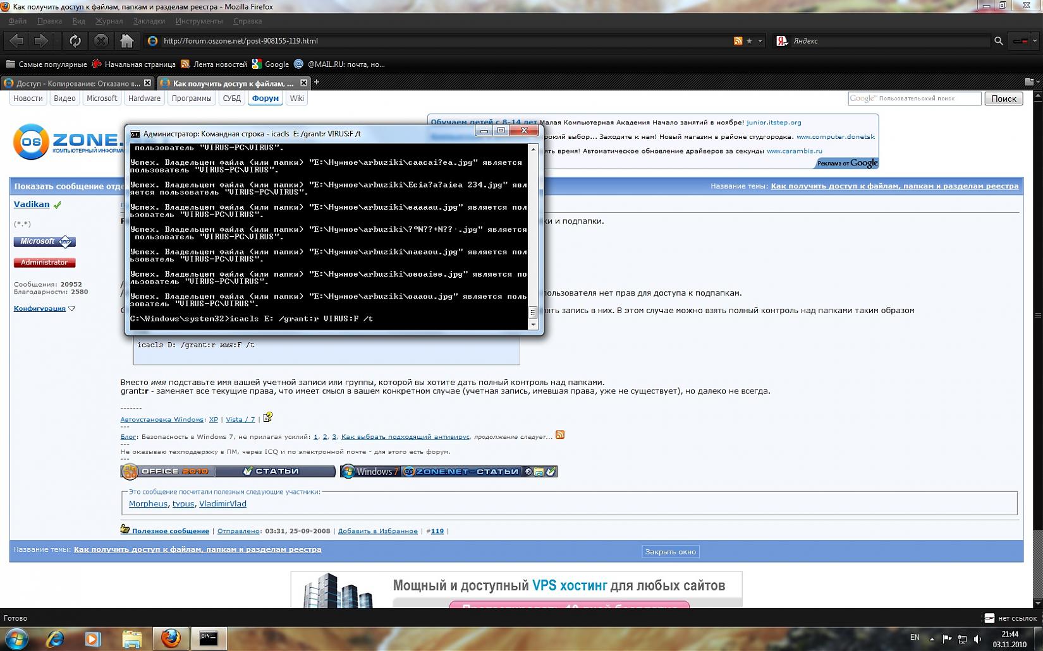This screenshot has height=651, width=1043.
Task: Click command prompt scrollbar up arrow
Action: click(533, 150)
